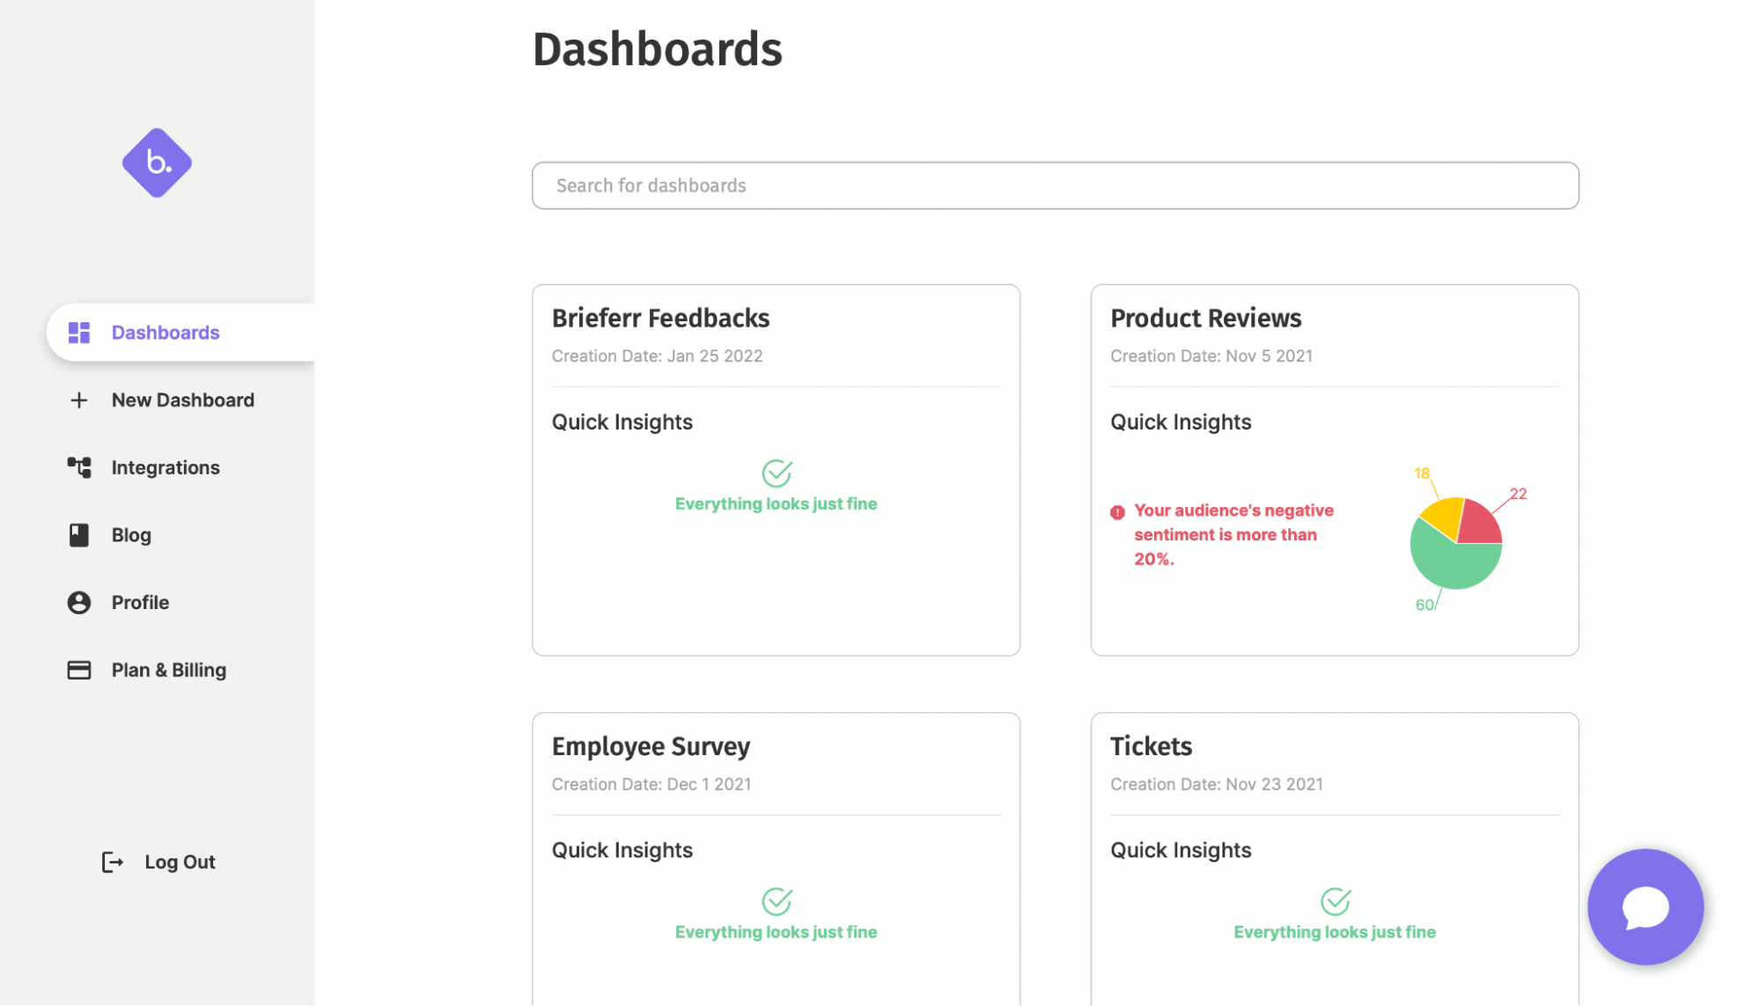Click the Dashboards grid icon in sidebar
Viewport: 1760px width, 1006px height.
click(x=79, y=333)
